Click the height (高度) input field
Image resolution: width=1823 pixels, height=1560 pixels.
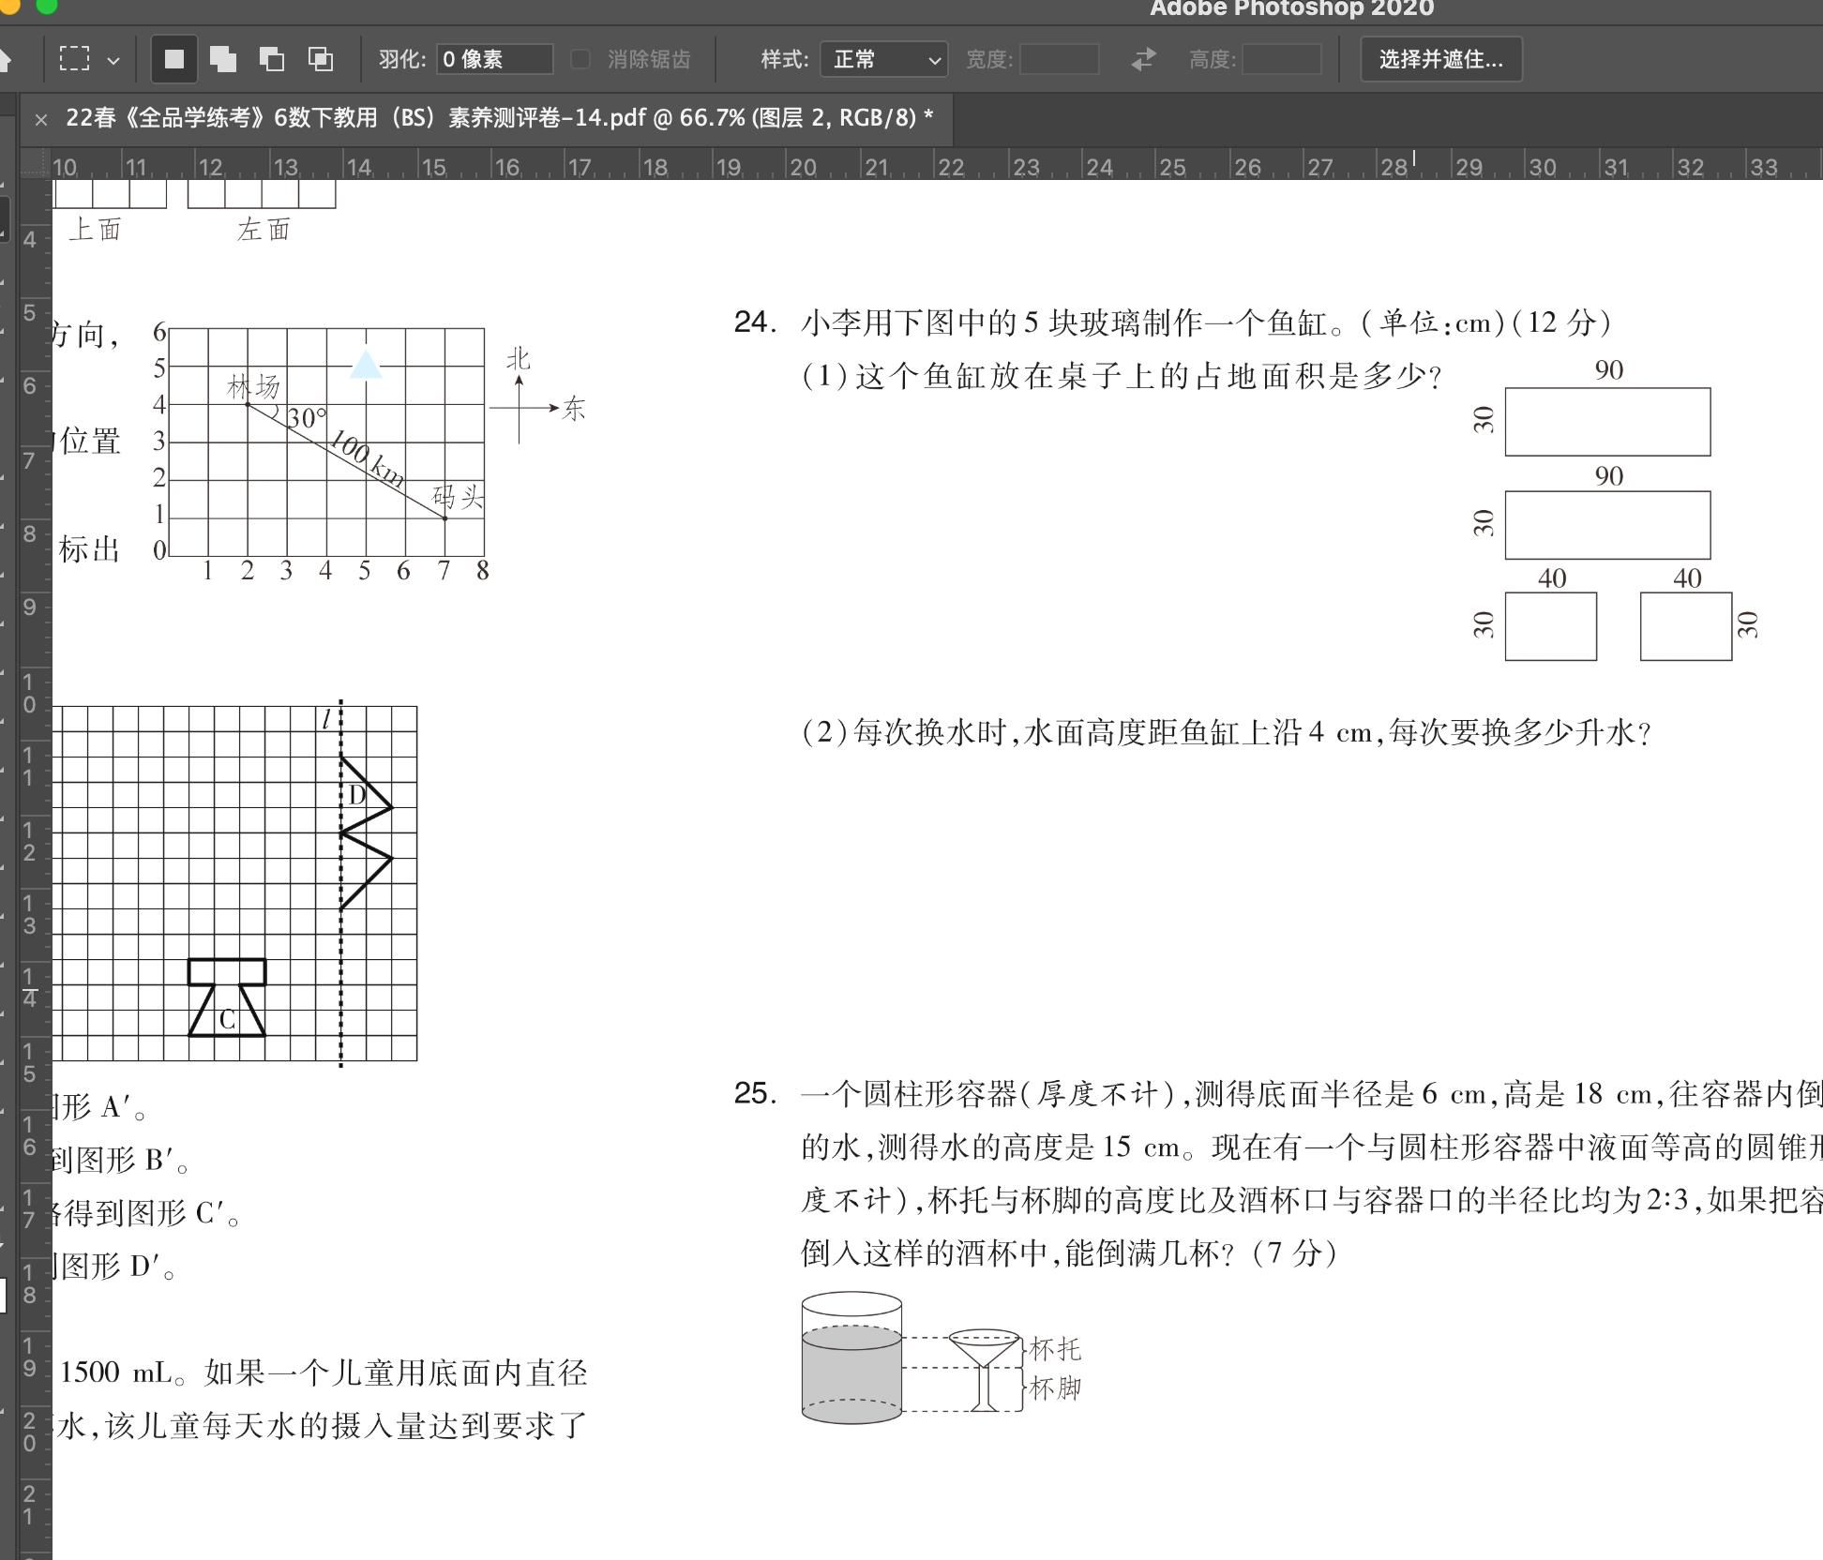click(1282, 59)
